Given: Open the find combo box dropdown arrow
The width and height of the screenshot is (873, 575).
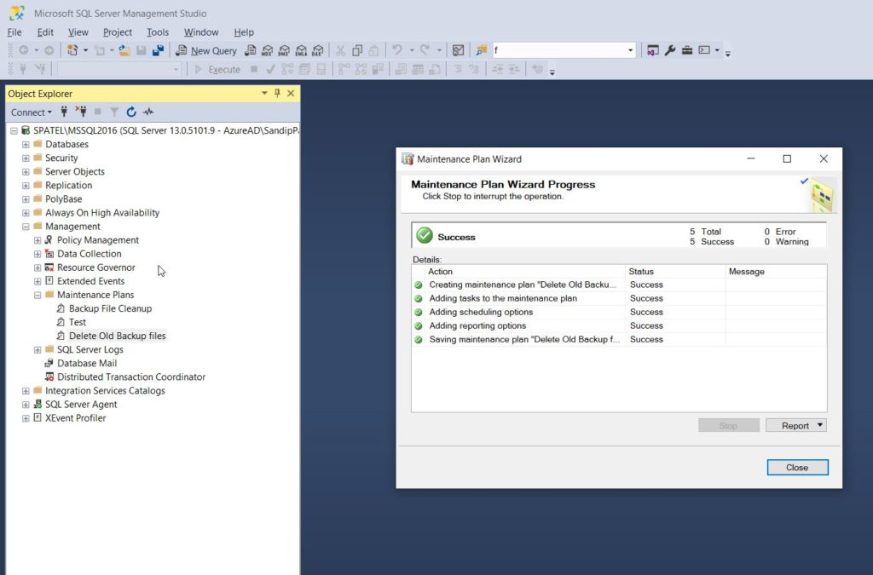Looking at the screenshot, I should 630,50.
